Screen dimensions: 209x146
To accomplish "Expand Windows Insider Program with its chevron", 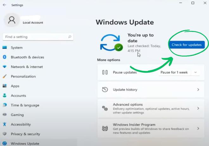I will click(198, 129).
